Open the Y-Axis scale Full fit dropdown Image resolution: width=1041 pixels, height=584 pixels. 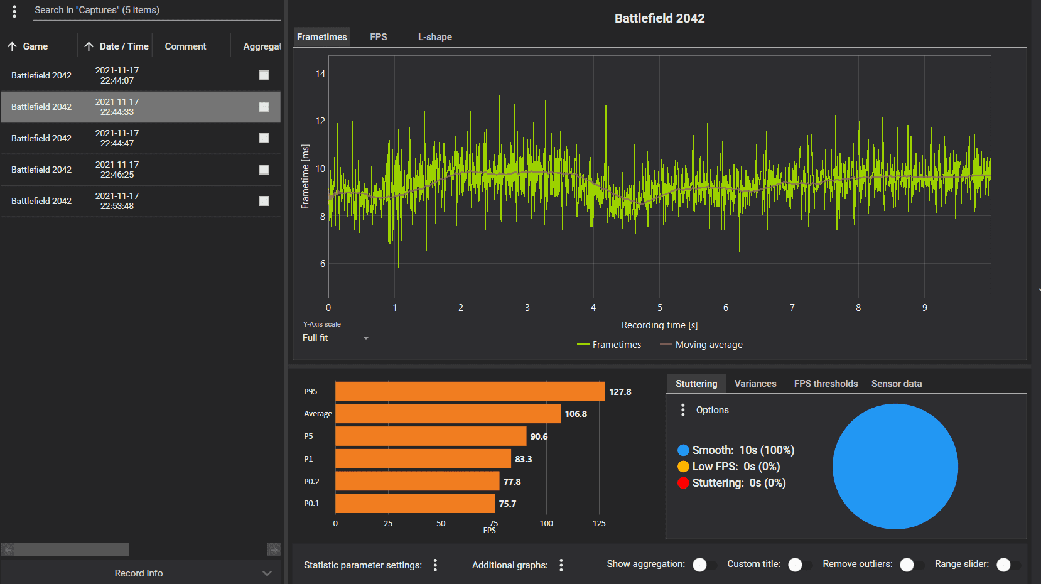(335, 338)
